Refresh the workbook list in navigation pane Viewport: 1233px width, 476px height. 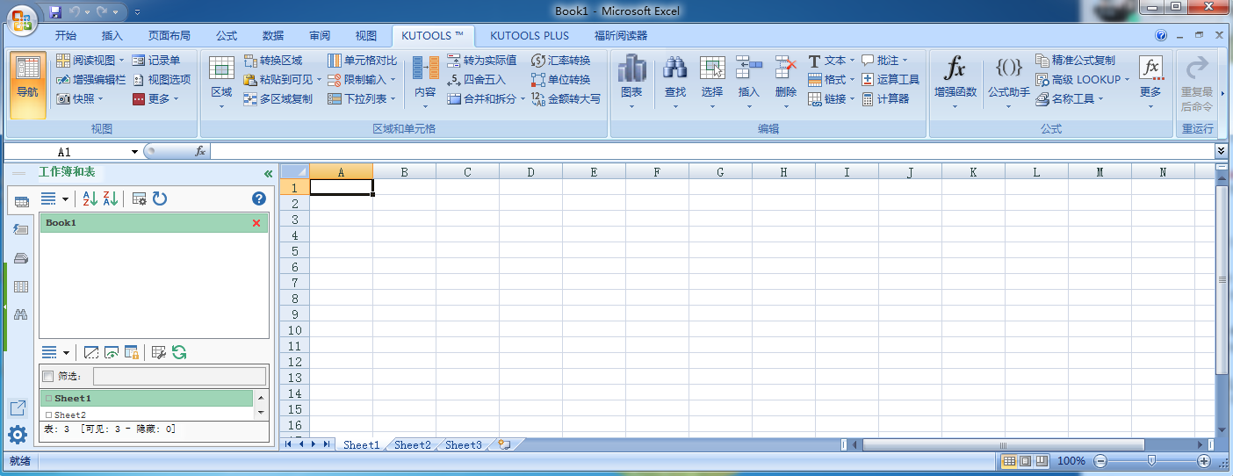point(160,199)
